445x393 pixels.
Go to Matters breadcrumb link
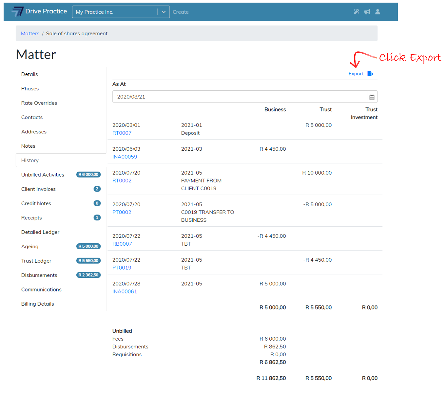30,33
